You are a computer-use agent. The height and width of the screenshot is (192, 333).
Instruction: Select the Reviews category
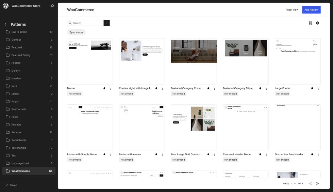pos(29,124)
